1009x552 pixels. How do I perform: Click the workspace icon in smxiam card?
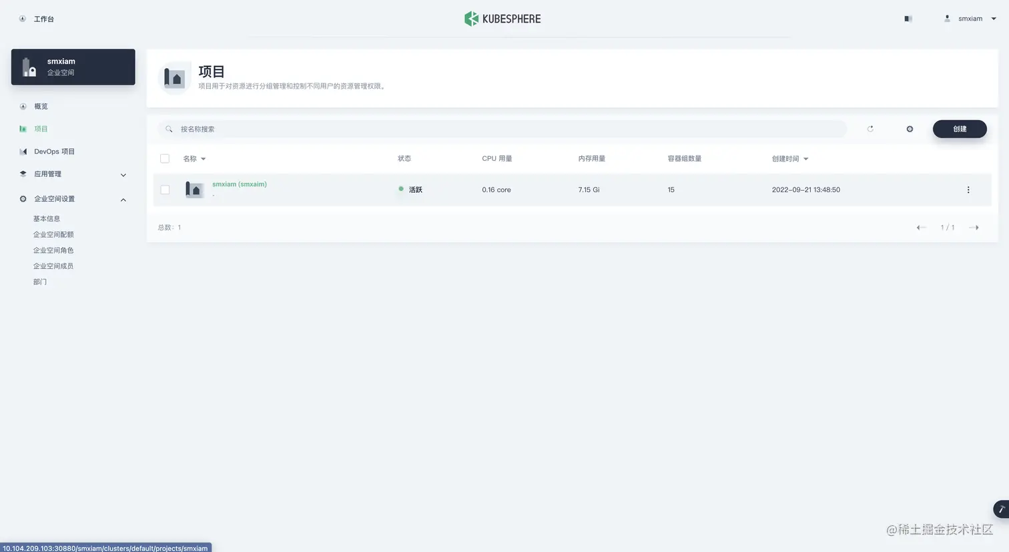pyautogui.click(x=29, y=67)
